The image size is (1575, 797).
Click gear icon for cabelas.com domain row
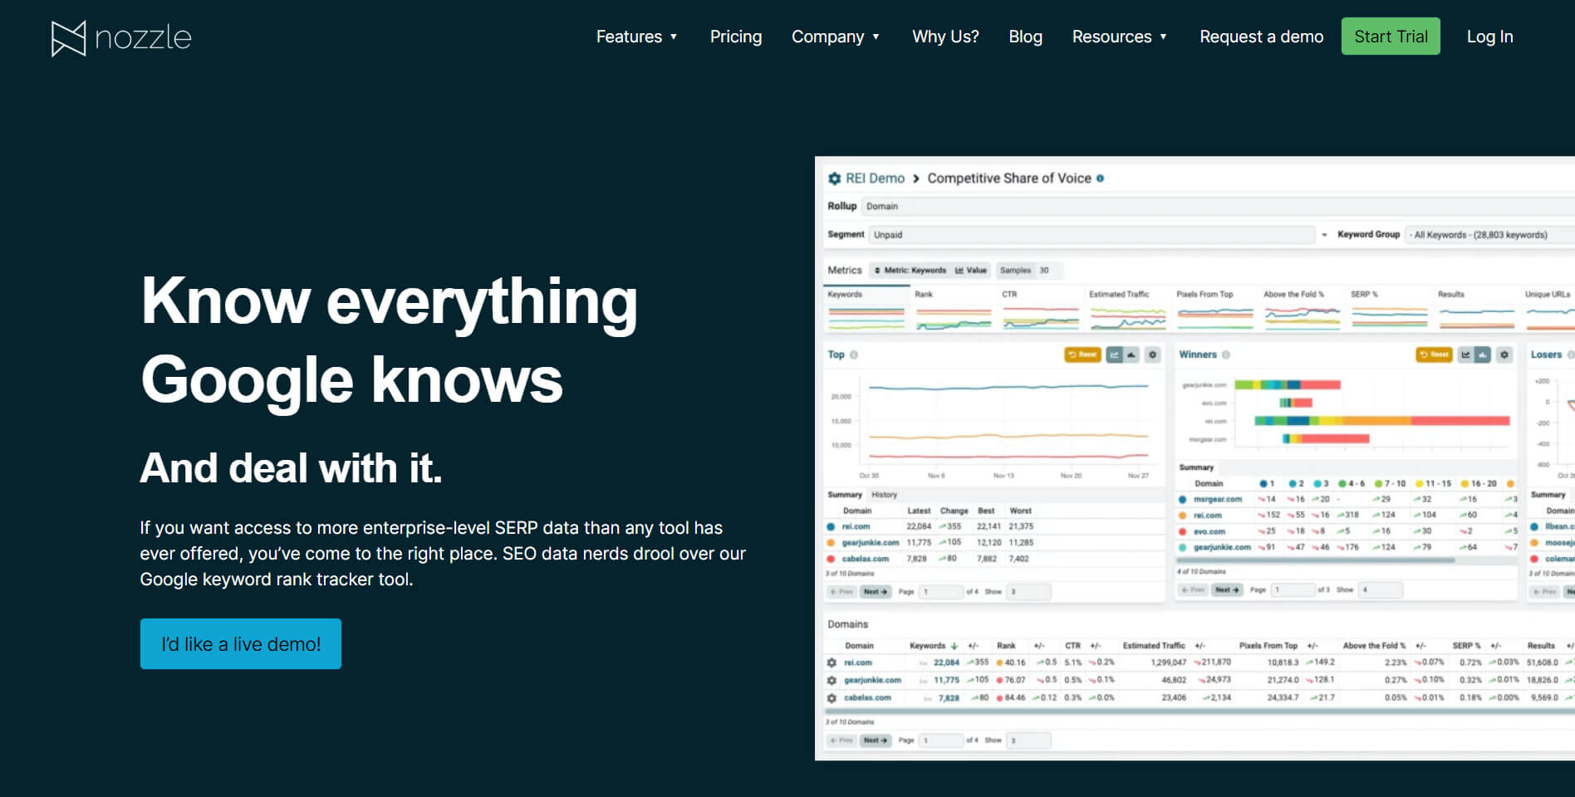(832, 698)
